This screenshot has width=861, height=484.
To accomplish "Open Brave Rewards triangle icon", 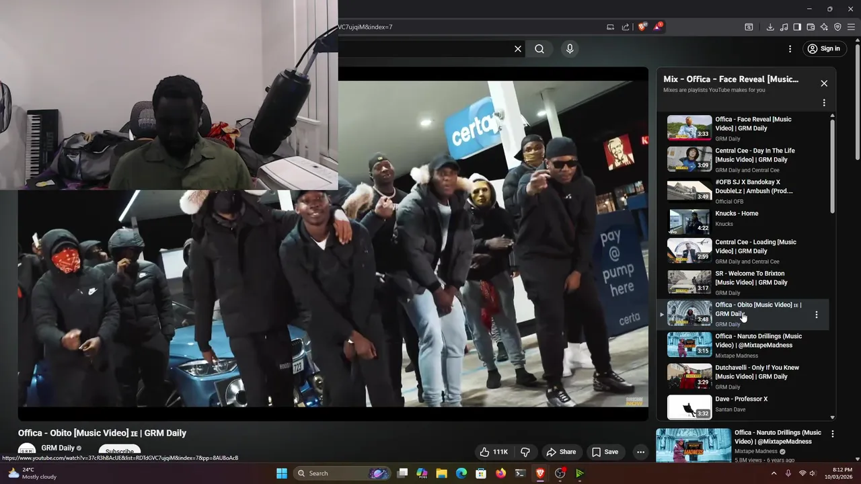I will 658,27.
